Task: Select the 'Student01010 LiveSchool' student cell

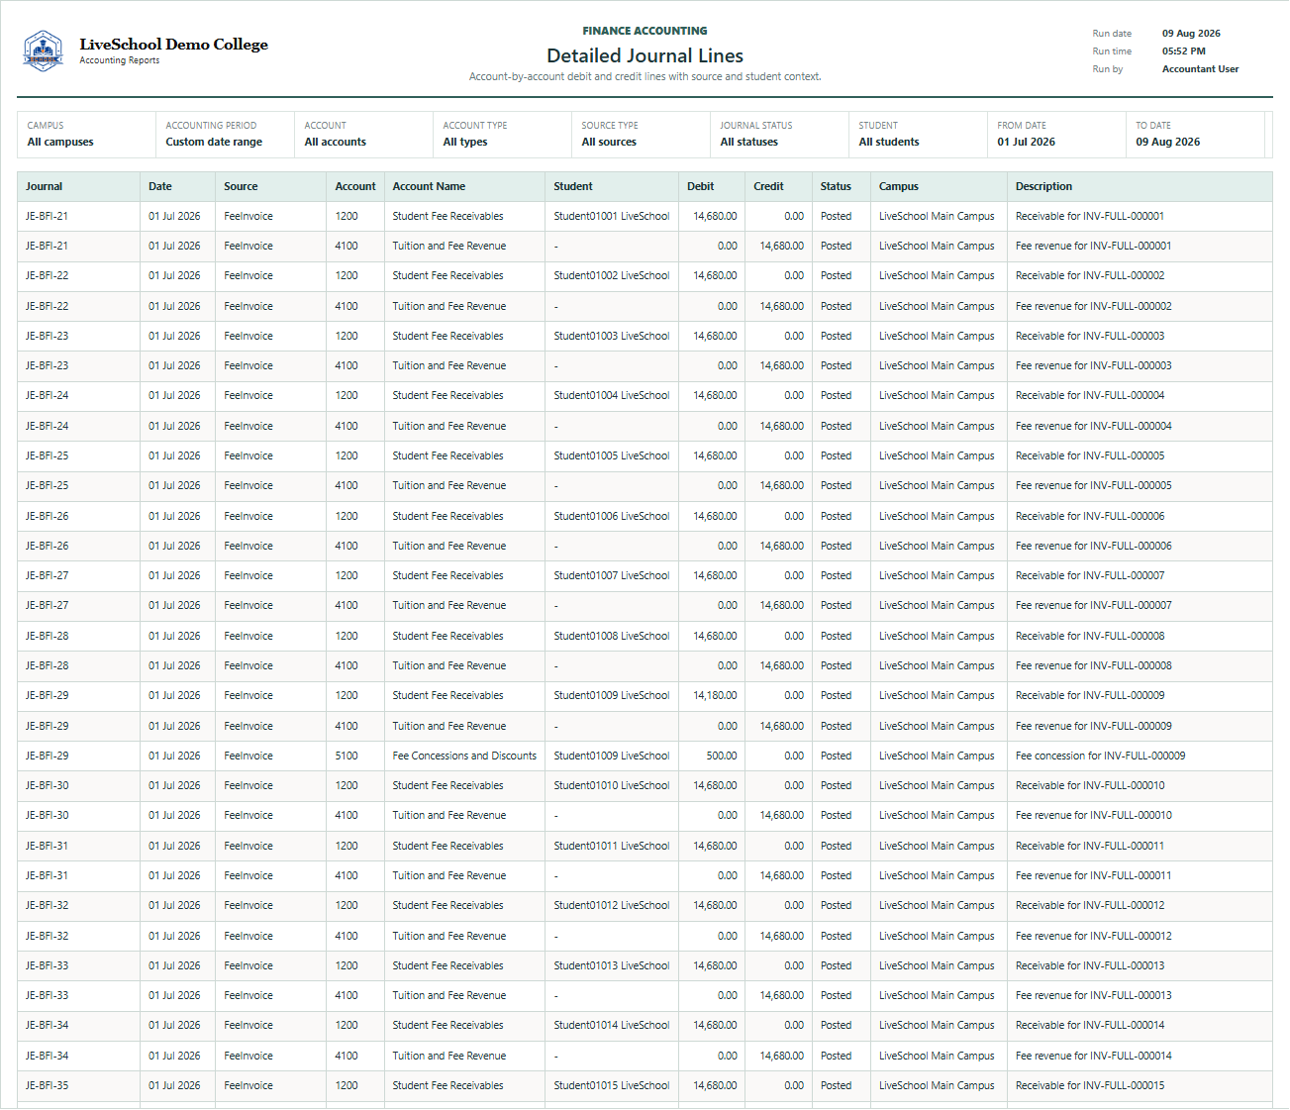Action: (x=612, y=785)
